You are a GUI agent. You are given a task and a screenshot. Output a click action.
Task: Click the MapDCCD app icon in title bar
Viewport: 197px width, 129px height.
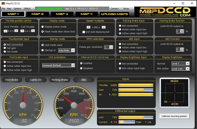[x=3, y=3]
